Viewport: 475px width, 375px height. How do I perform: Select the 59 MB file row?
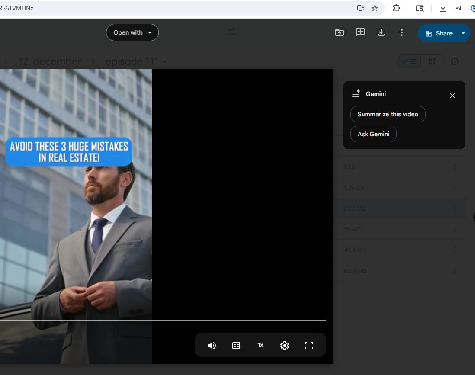tap(400, 229)
